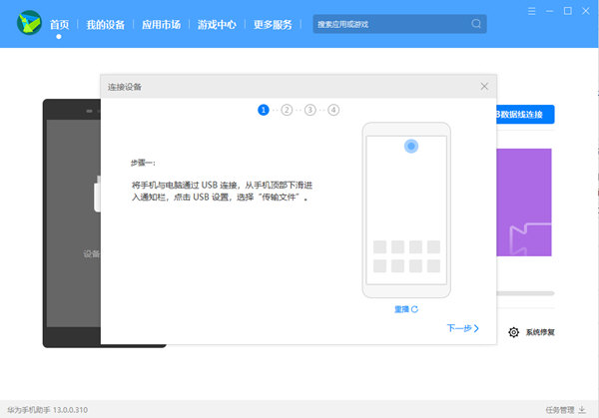Open 应用市场 app market tab
Image resolution: width=599 pixels, height=418 pixels.
point(161,25)
